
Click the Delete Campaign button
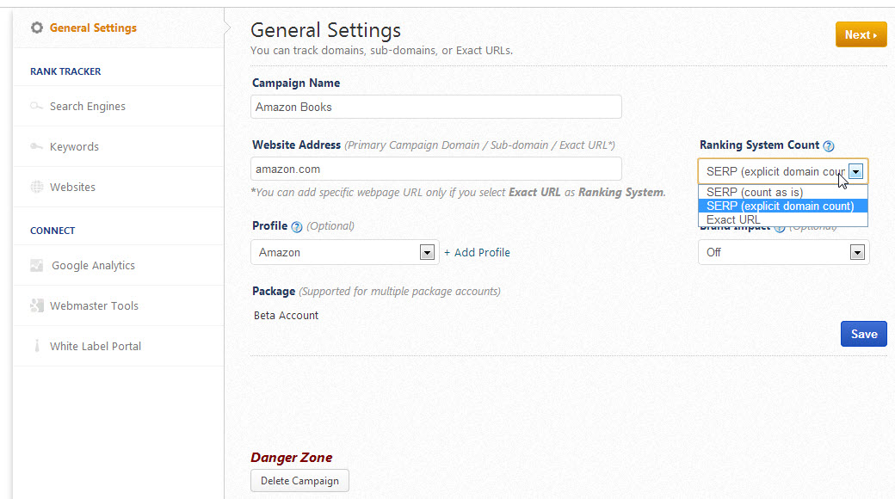(x=299, y=481)
